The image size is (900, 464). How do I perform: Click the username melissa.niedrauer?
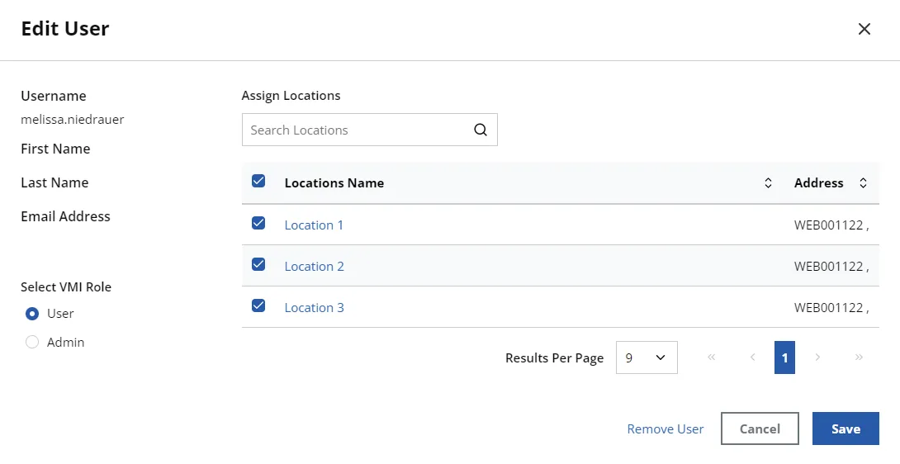[73, 120]
